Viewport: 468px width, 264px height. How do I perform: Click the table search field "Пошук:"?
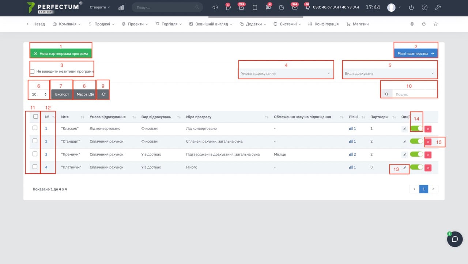pos(414,94)
